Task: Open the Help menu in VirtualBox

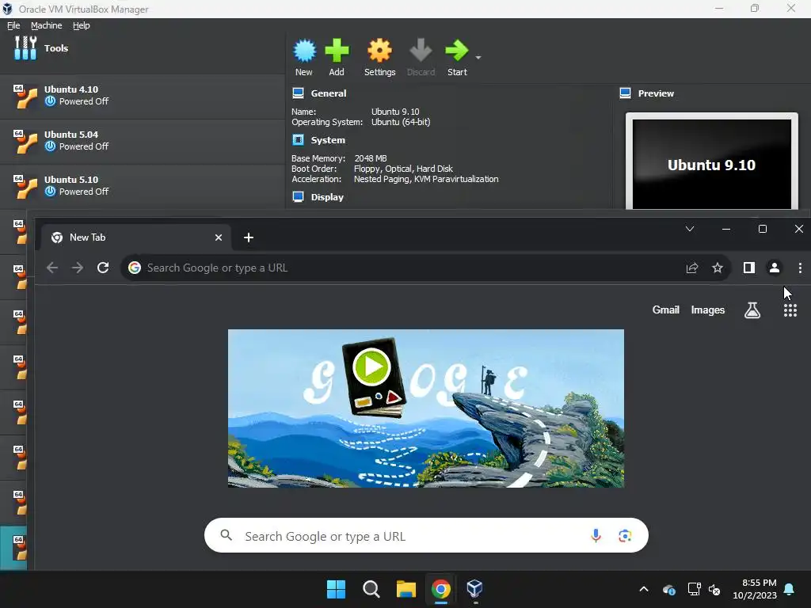Action: point(82,25)
